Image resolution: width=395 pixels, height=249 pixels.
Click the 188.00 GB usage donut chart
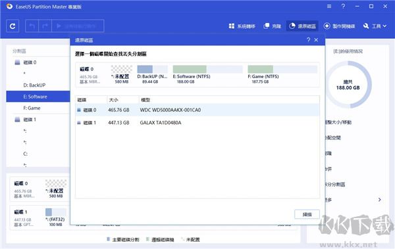coord(348,85)
